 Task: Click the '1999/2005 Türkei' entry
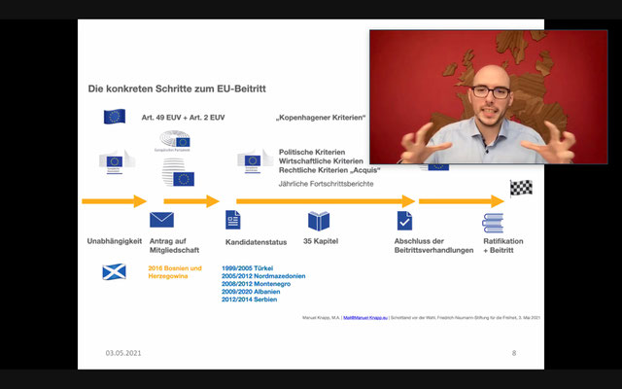point(247,268)
